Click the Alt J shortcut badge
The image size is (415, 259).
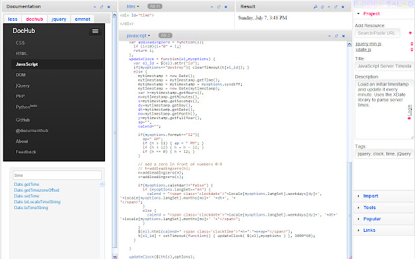(165, 36)
